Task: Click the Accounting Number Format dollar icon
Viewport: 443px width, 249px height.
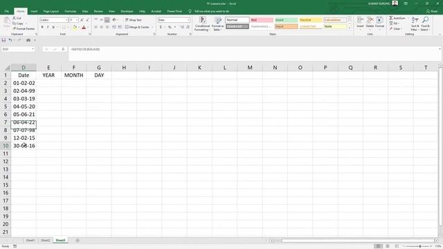Action: 161,27
